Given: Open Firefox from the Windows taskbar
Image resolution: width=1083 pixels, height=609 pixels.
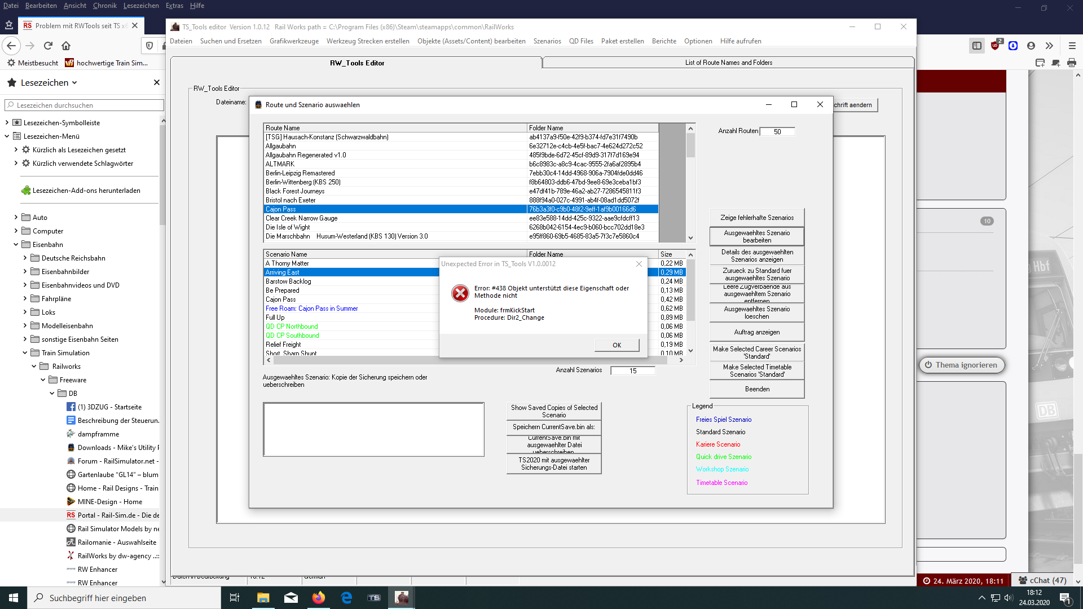Looking at the screenshot, I should (x=319, y=598).
